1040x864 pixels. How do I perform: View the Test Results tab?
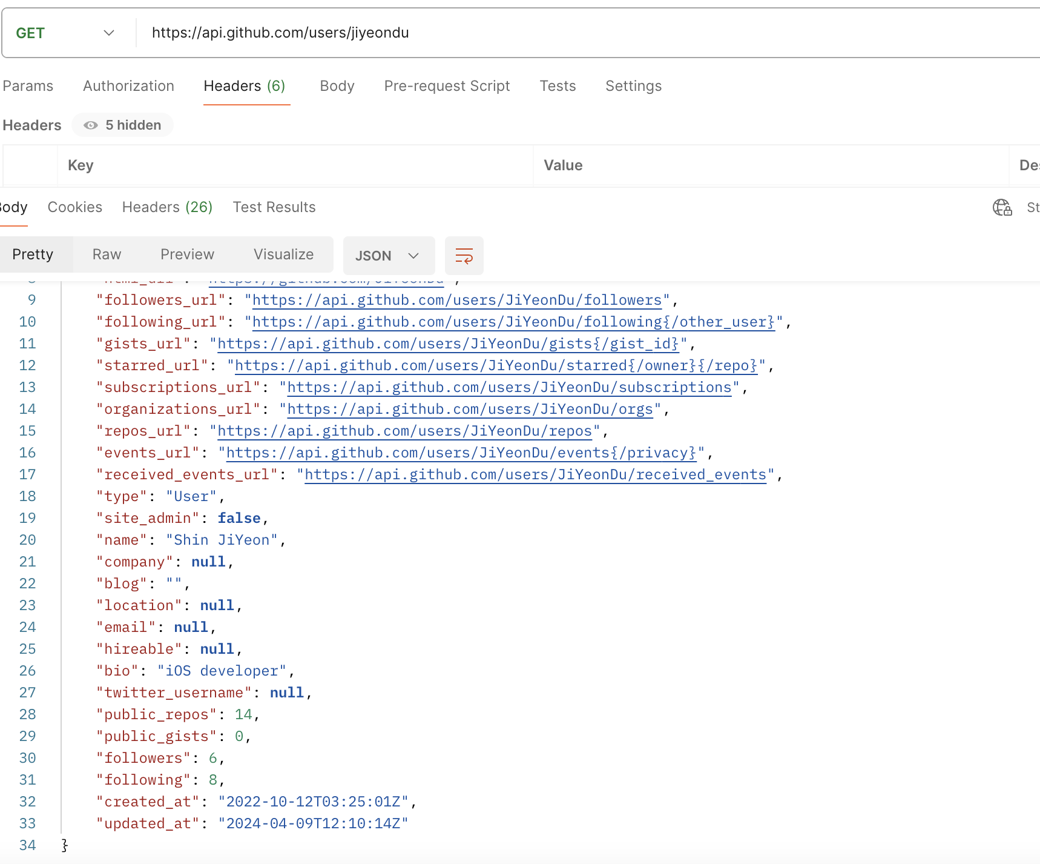274,207
